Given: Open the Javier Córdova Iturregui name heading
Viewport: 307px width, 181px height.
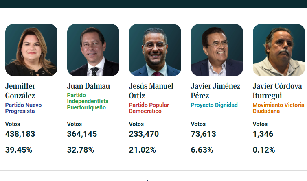Looking at the screenshot, I should click(277, 91).
